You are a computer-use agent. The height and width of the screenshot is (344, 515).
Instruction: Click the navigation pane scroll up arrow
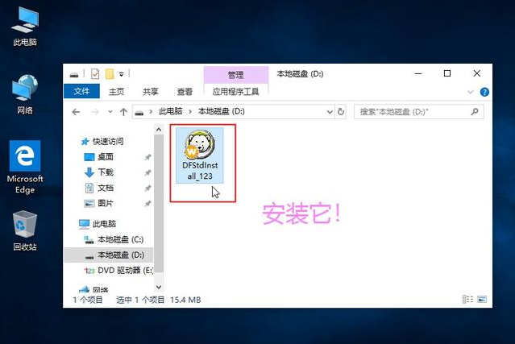point(159,130)
